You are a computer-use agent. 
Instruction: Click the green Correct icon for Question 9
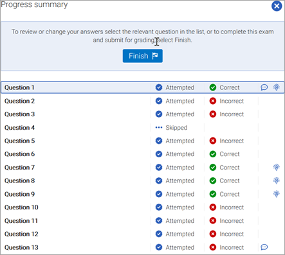213,194
